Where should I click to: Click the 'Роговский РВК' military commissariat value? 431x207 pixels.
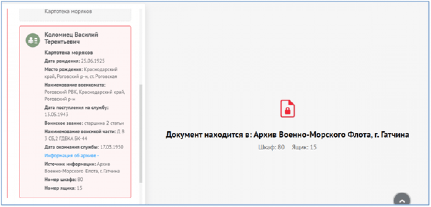click(x=61, y=92)
